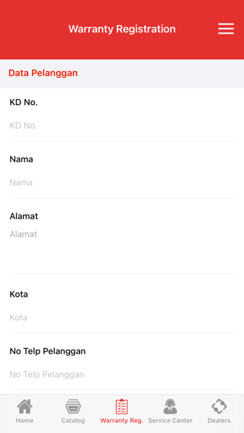Switch to the Catalog tab label
The image size is (244, 433).
coord(73,421)
